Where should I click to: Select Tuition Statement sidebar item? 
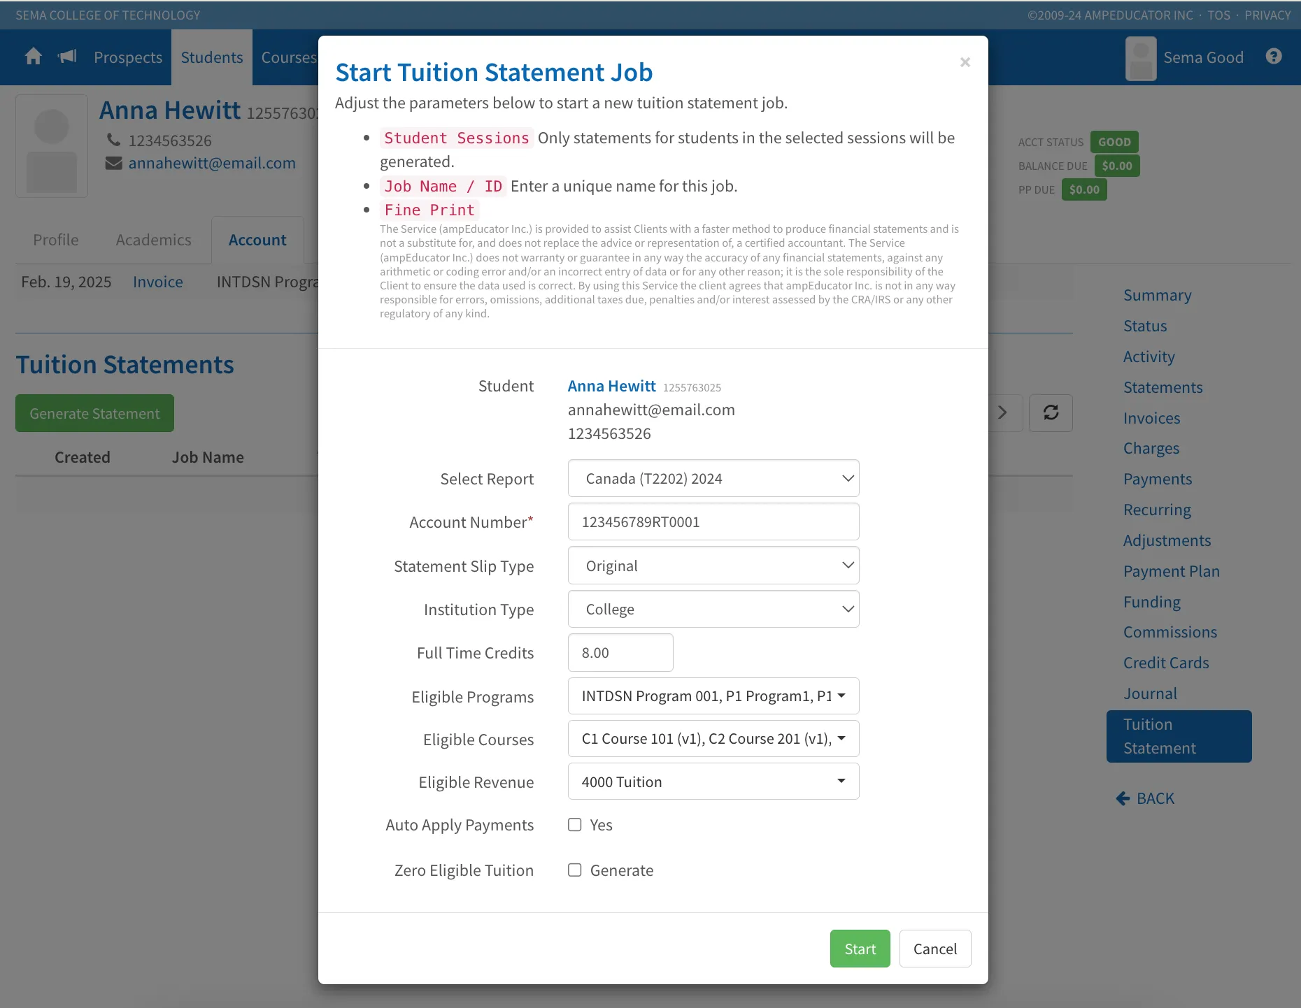(x=1179, y=736)
